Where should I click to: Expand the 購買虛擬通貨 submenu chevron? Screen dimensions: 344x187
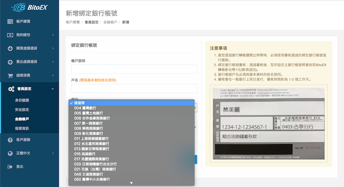click(x=53, y=48)
